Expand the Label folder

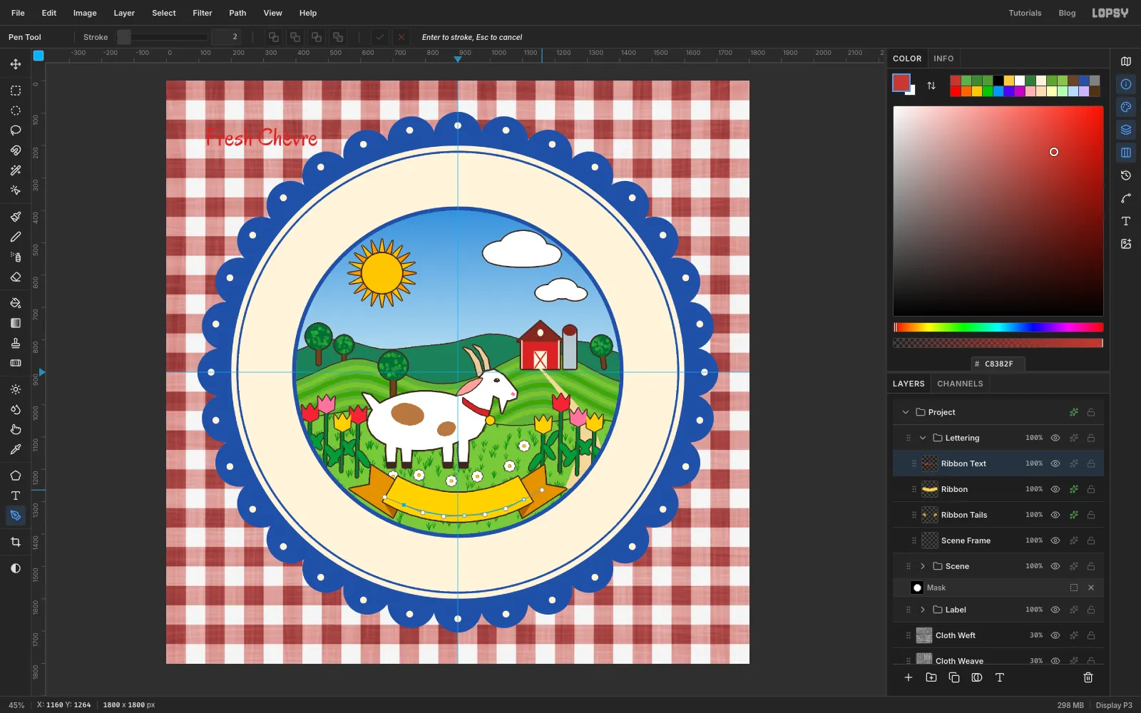tap(923, 610)
